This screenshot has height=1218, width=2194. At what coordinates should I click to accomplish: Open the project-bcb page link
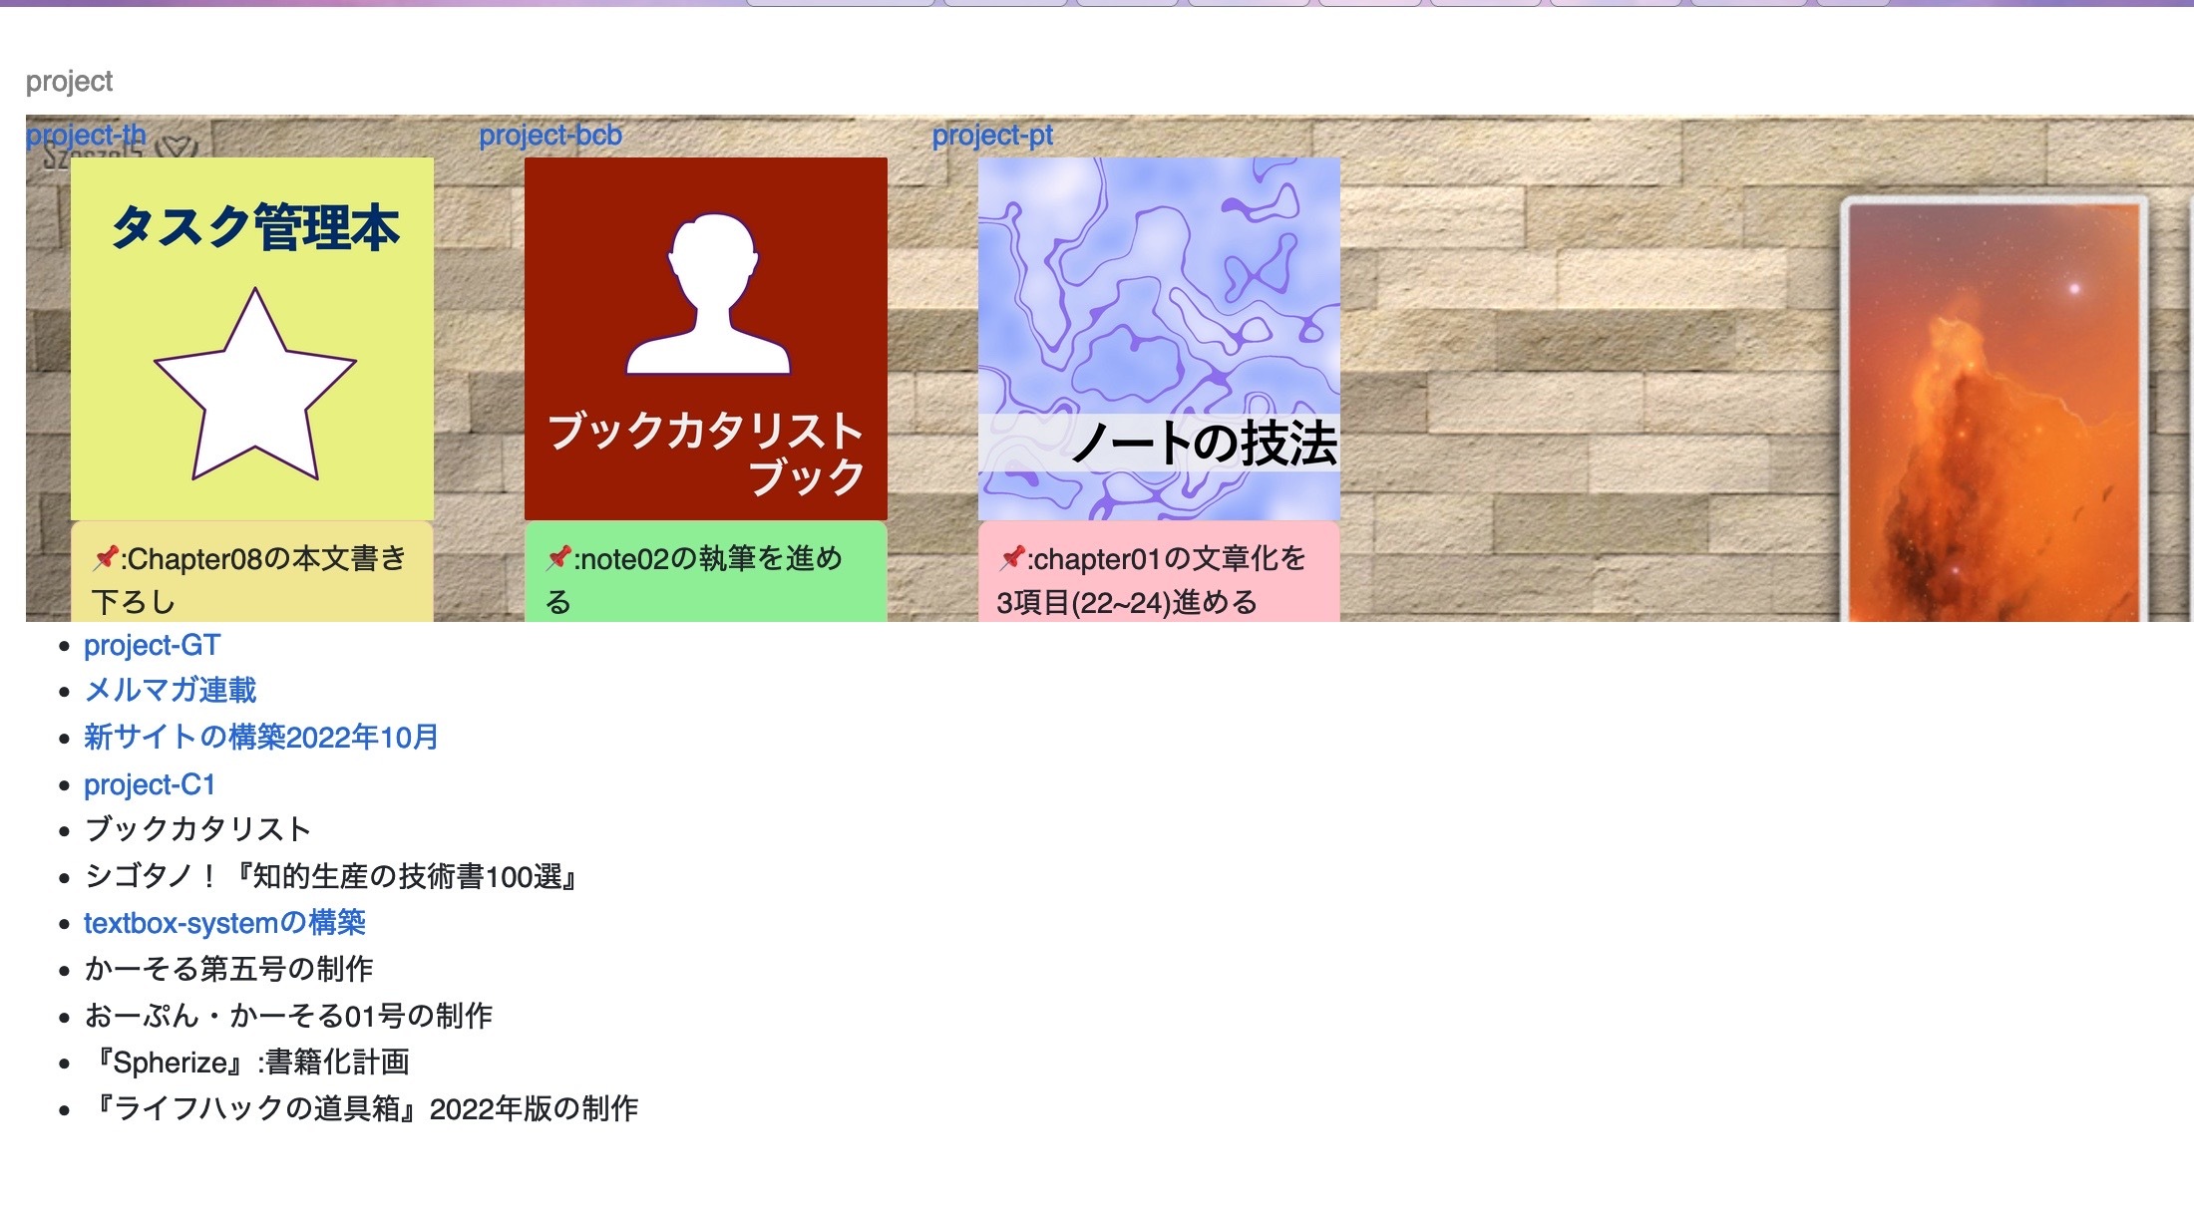click(549, 135)
